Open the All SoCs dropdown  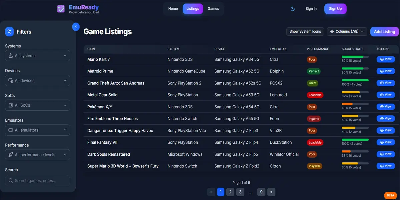point(37,105)
